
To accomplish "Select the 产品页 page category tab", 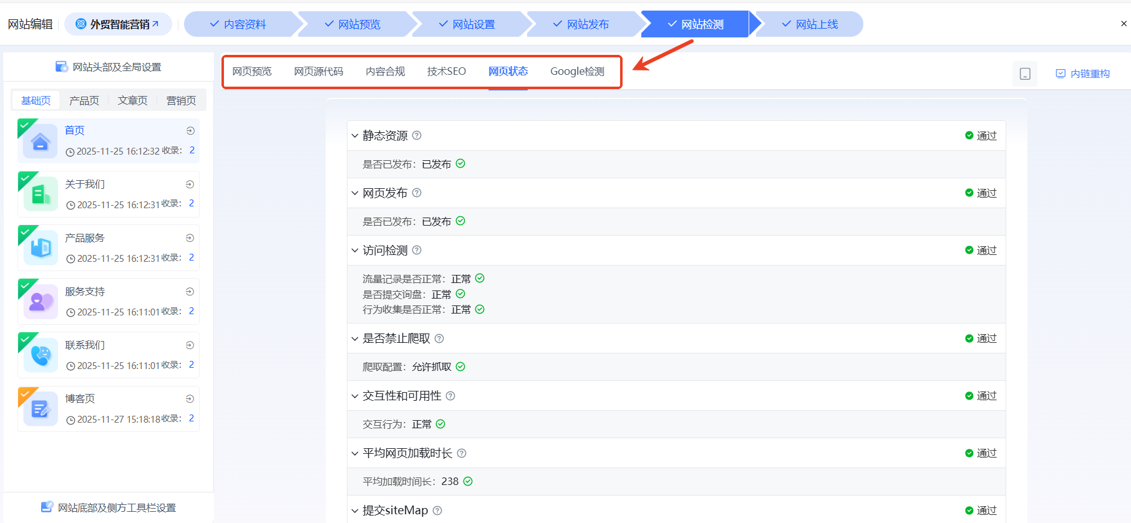I will coord(84,100).
